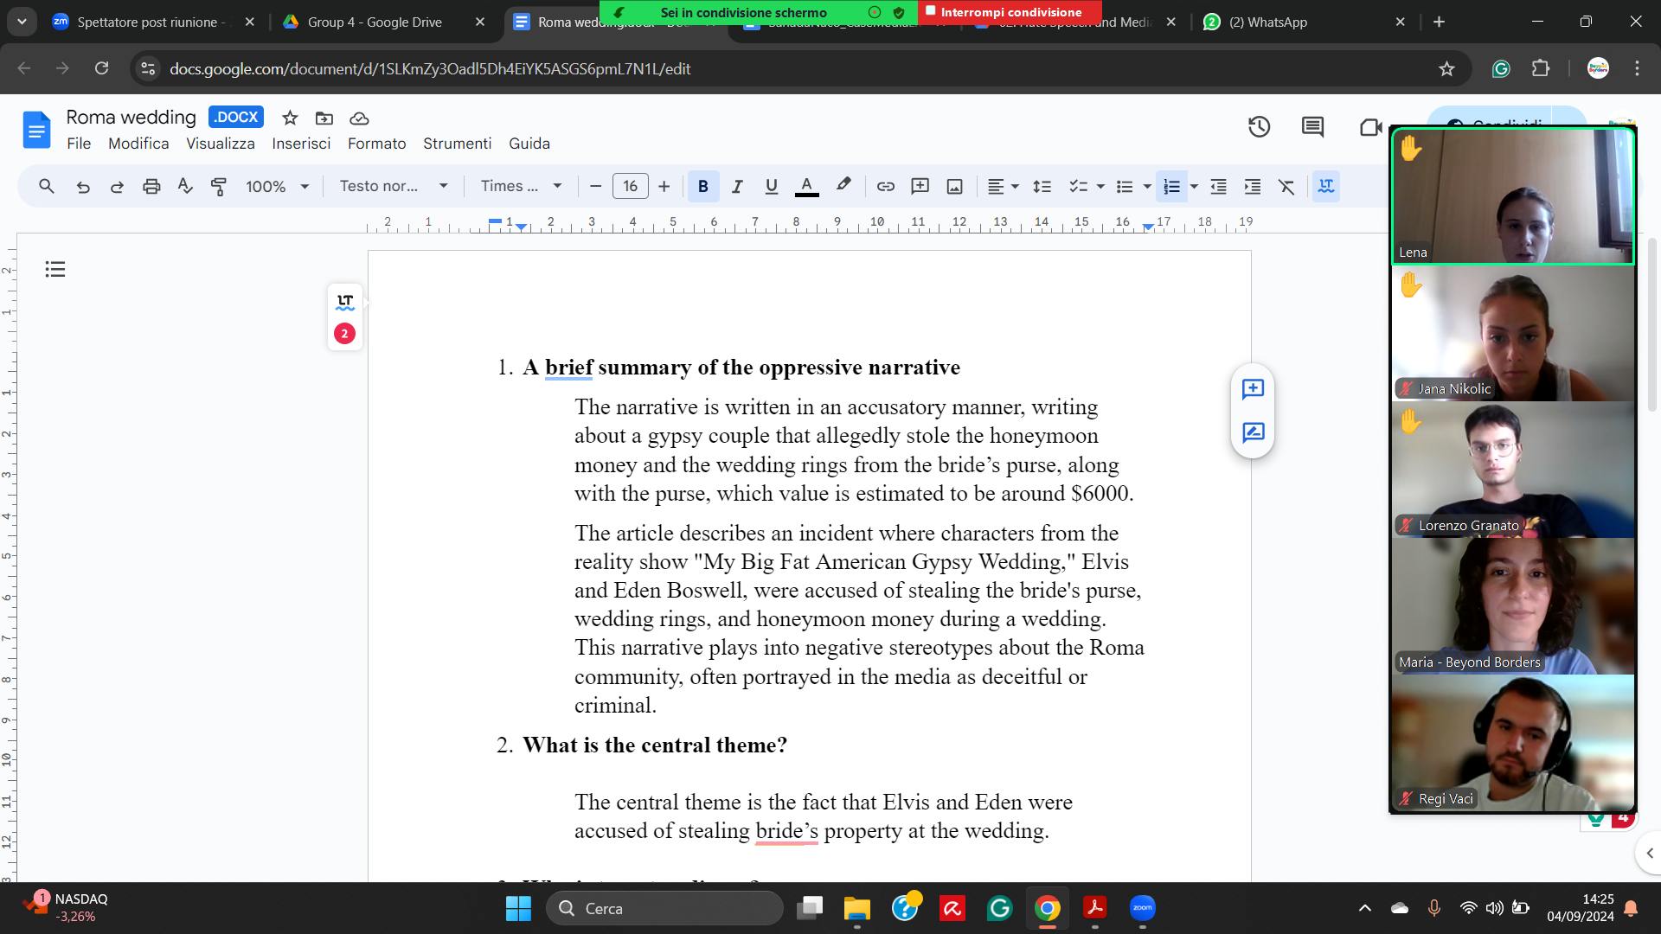This screenshot has width=1661, height=934.
Task: Expand the checklist menu arrow
Action: tap(1100, 186)
